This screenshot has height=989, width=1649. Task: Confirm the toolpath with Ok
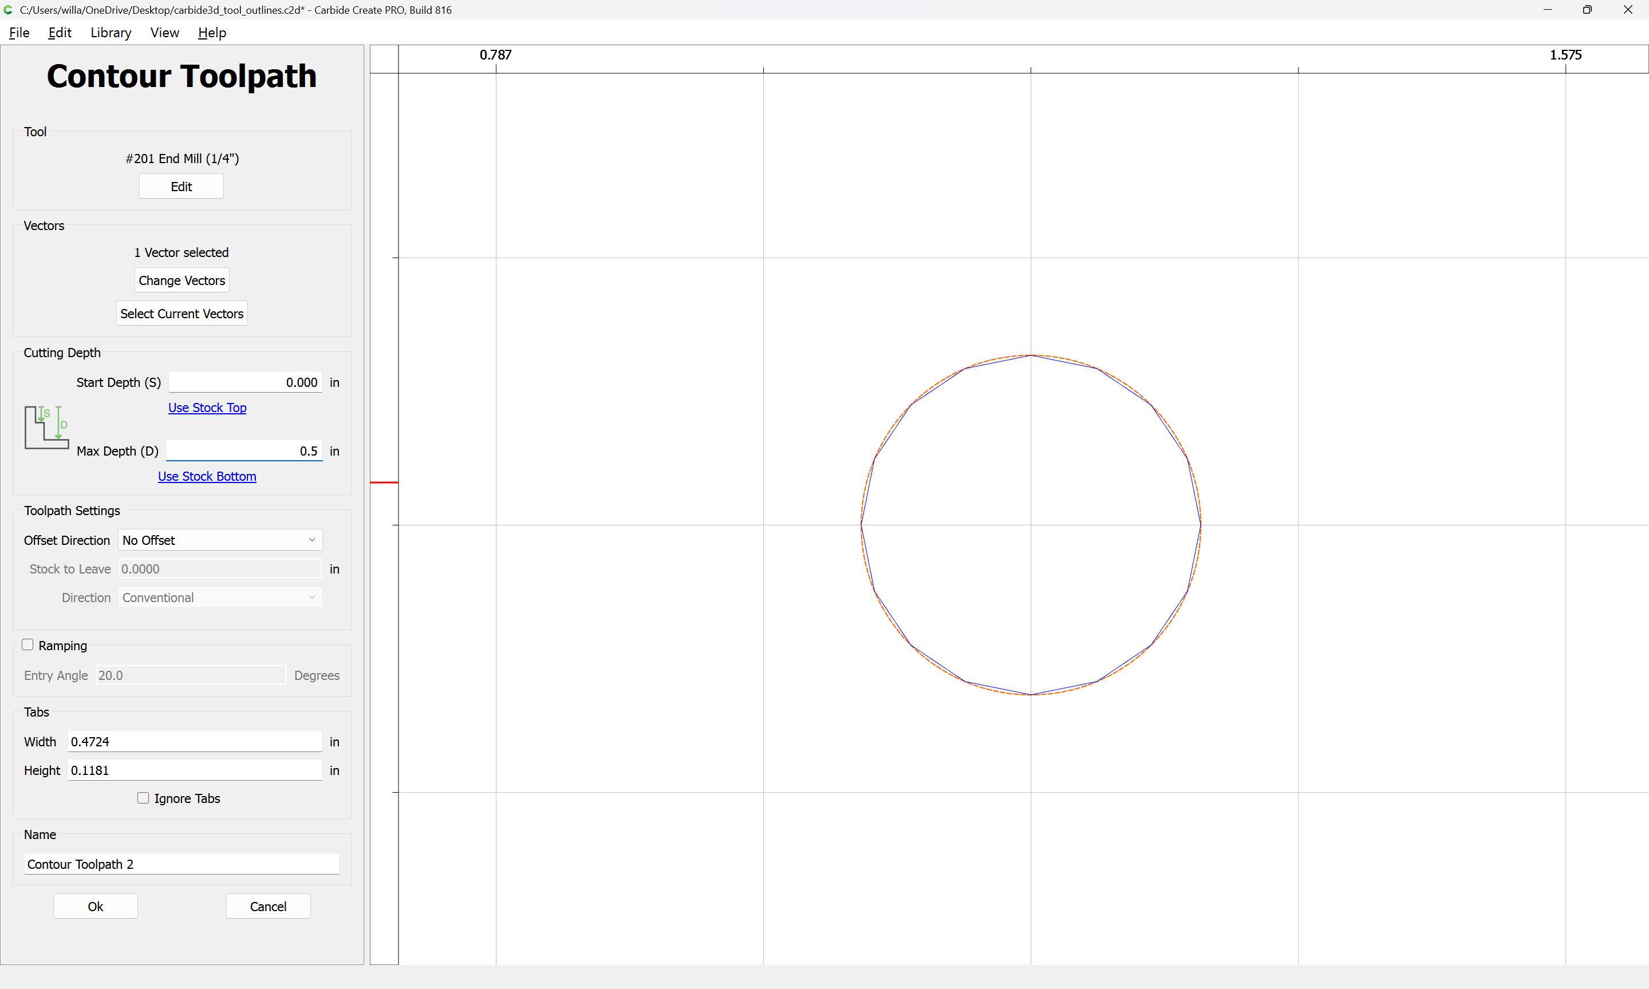(x=95, y=907)
